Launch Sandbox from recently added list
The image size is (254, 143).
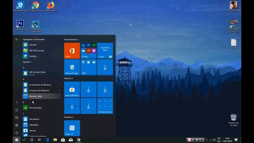pos(42,56)
